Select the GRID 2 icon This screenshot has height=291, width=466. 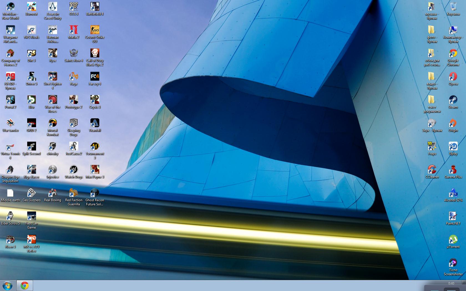click(31, 125)
